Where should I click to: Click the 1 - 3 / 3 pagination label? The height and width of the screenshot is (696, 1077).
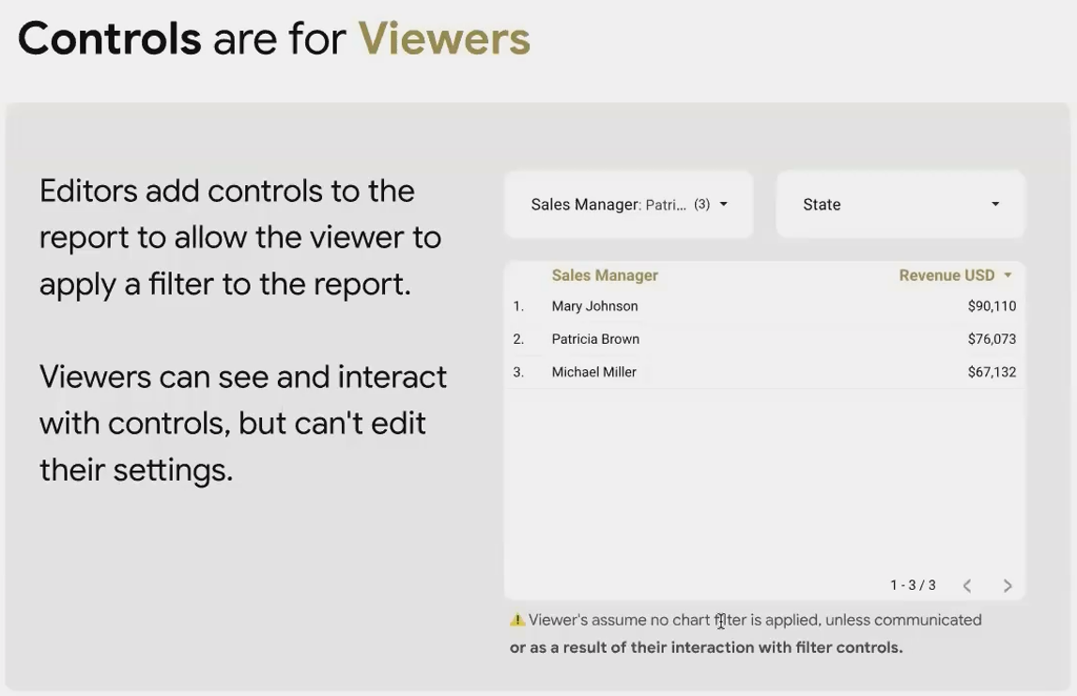pos(912,584)
